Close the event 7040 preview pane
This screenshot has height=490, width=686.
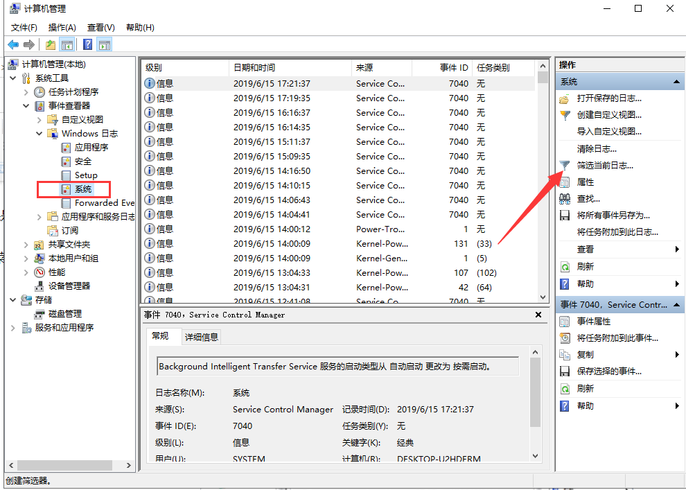coord(540,315)
